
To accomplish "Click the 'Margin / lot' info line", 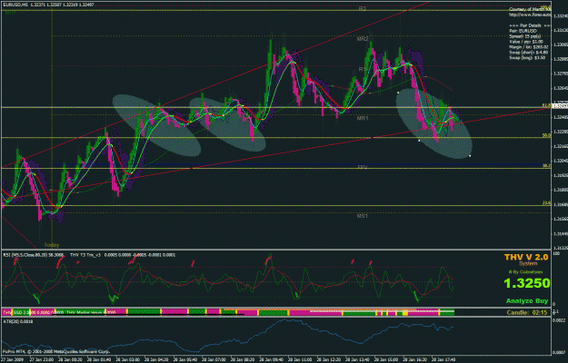I will point(529,46).
